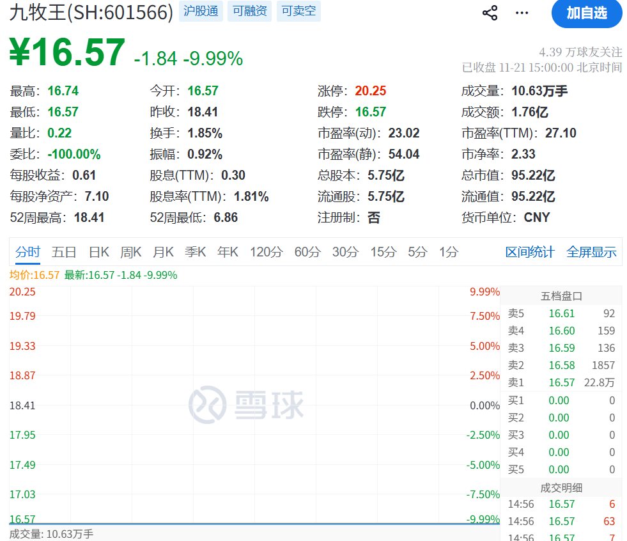
Task: Click the 加自选 button to add to watchlist
Action: coord(586,14)
